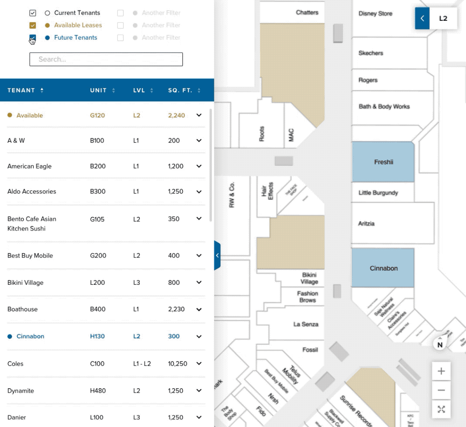Expand the A & W row details

coord(199,140)
